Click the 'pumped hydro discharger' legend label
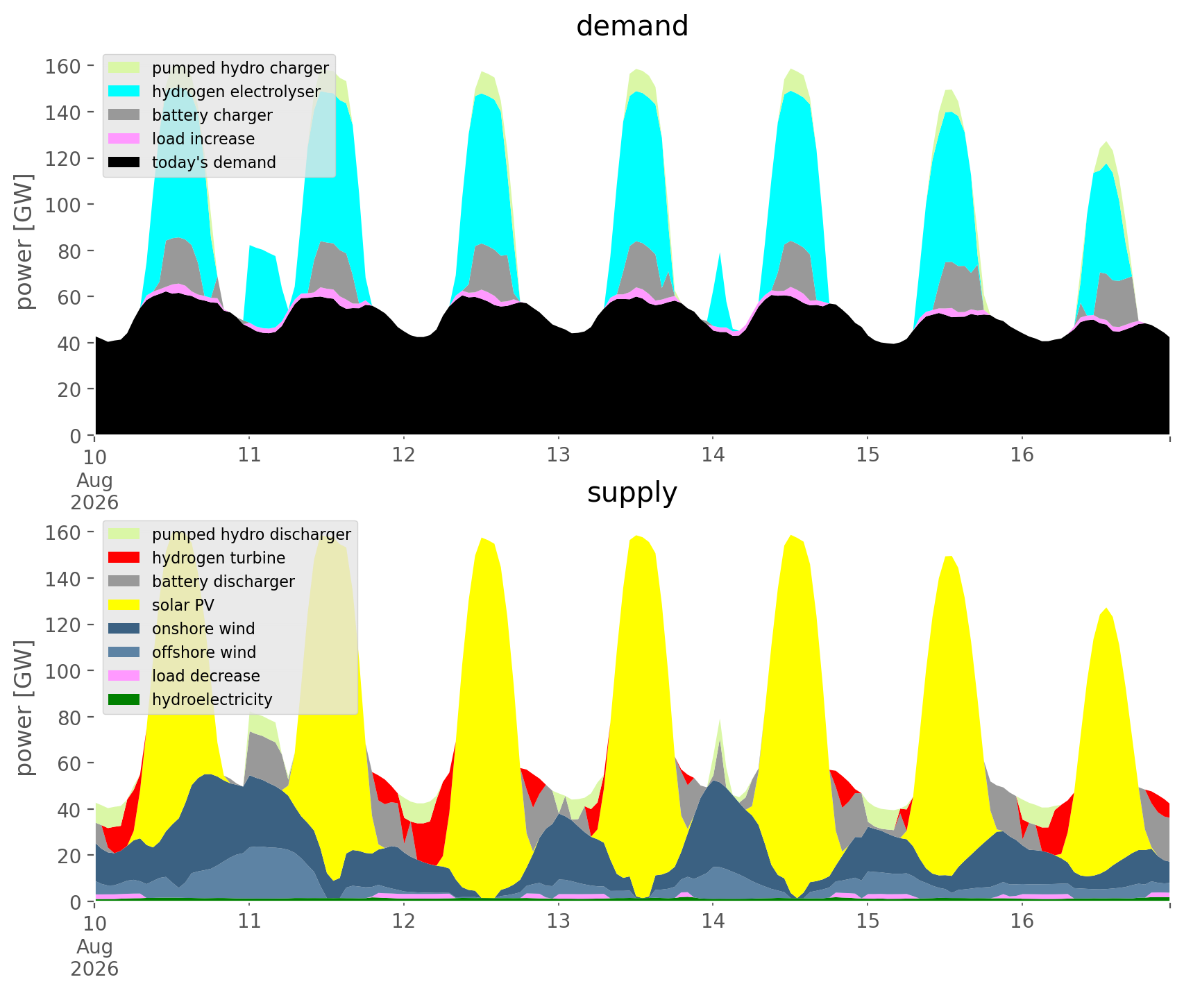 pos(251,534)
